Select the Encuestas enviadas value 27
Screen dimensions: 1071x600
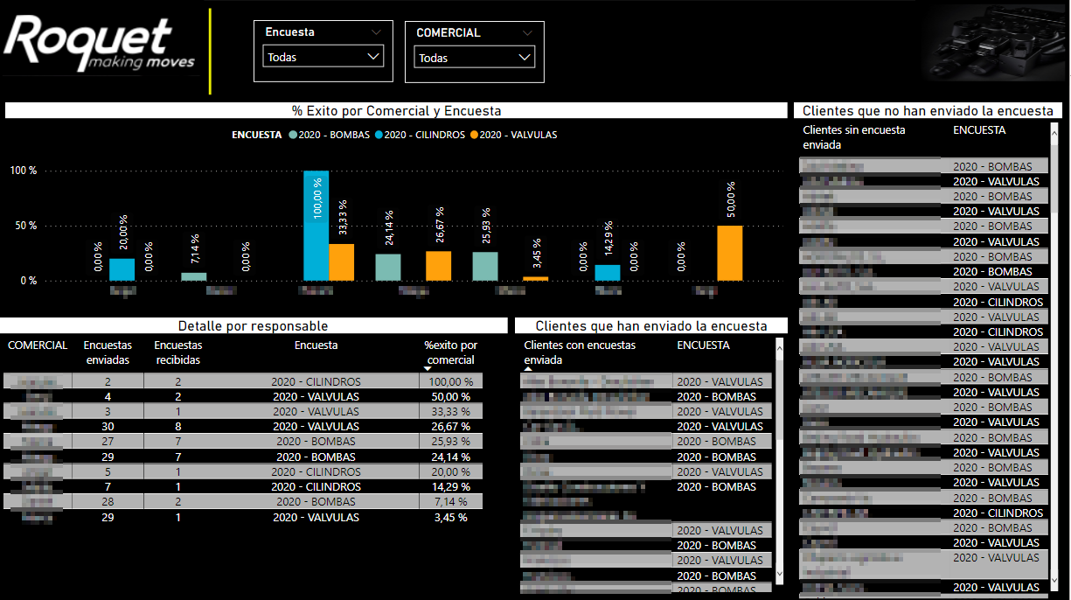tap(108, 442)
